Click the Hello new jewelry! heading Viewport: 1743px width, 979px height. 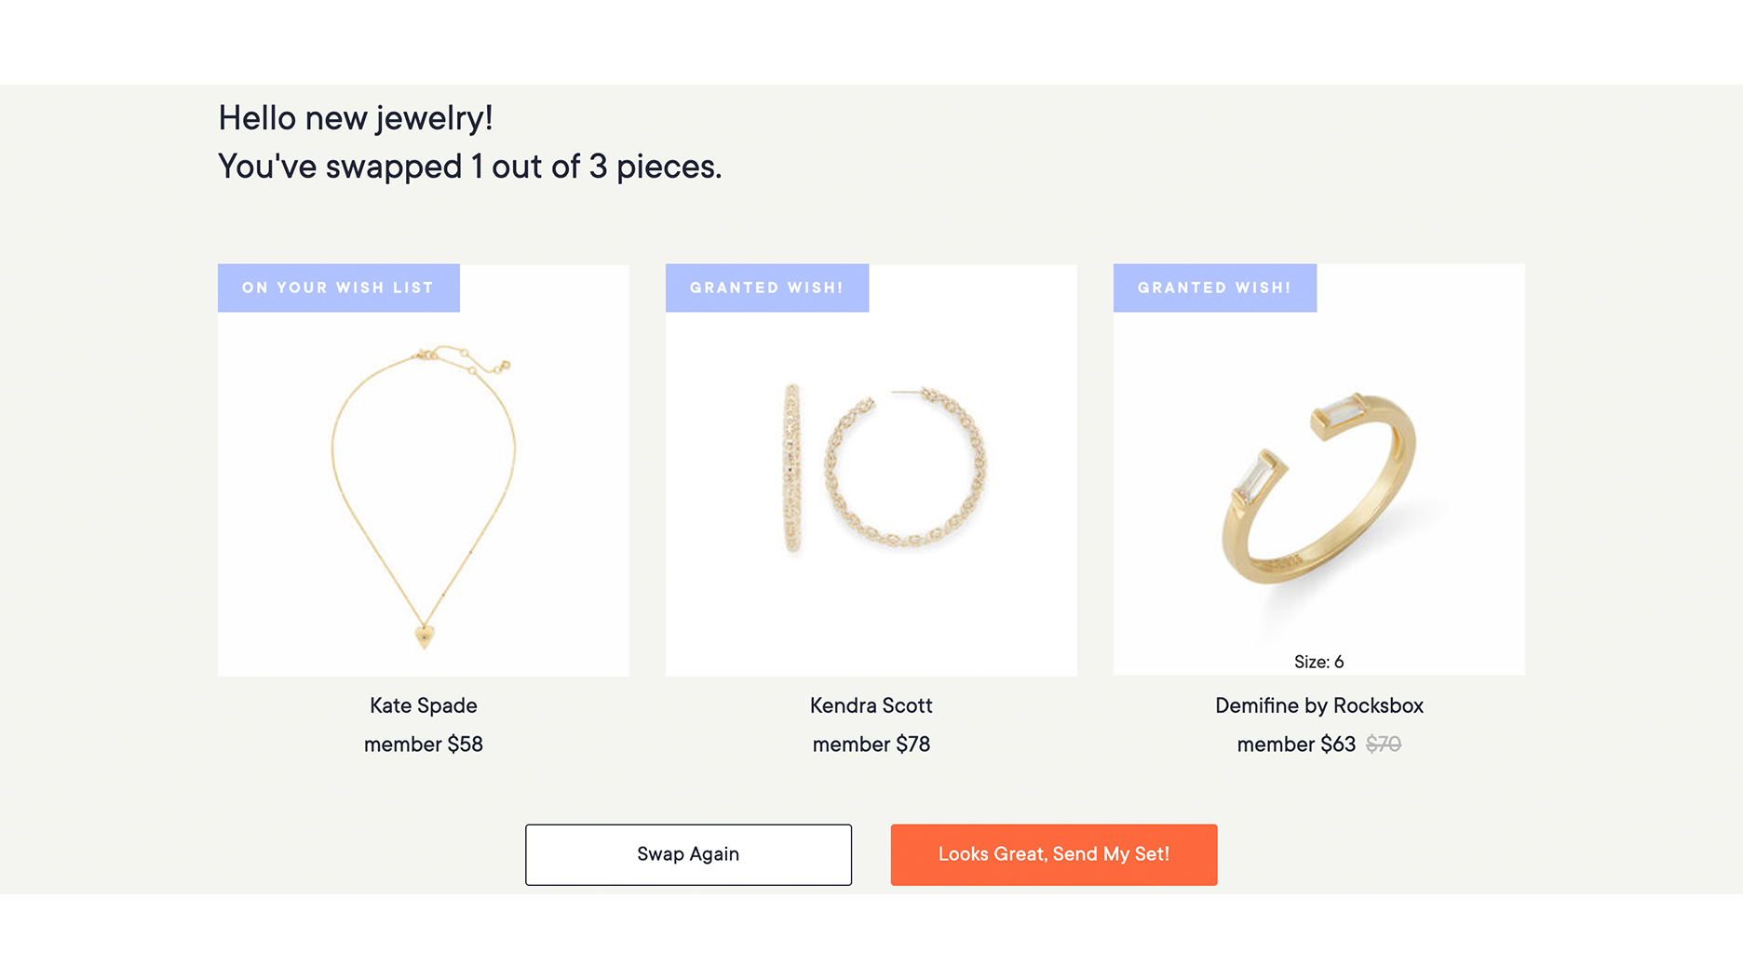(356, 118)
